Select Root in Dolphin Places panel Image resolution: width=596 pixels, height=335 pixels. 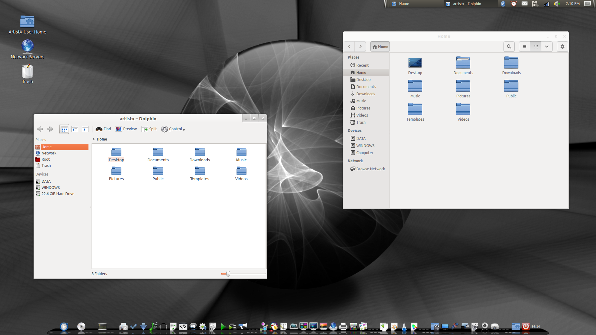46,159
